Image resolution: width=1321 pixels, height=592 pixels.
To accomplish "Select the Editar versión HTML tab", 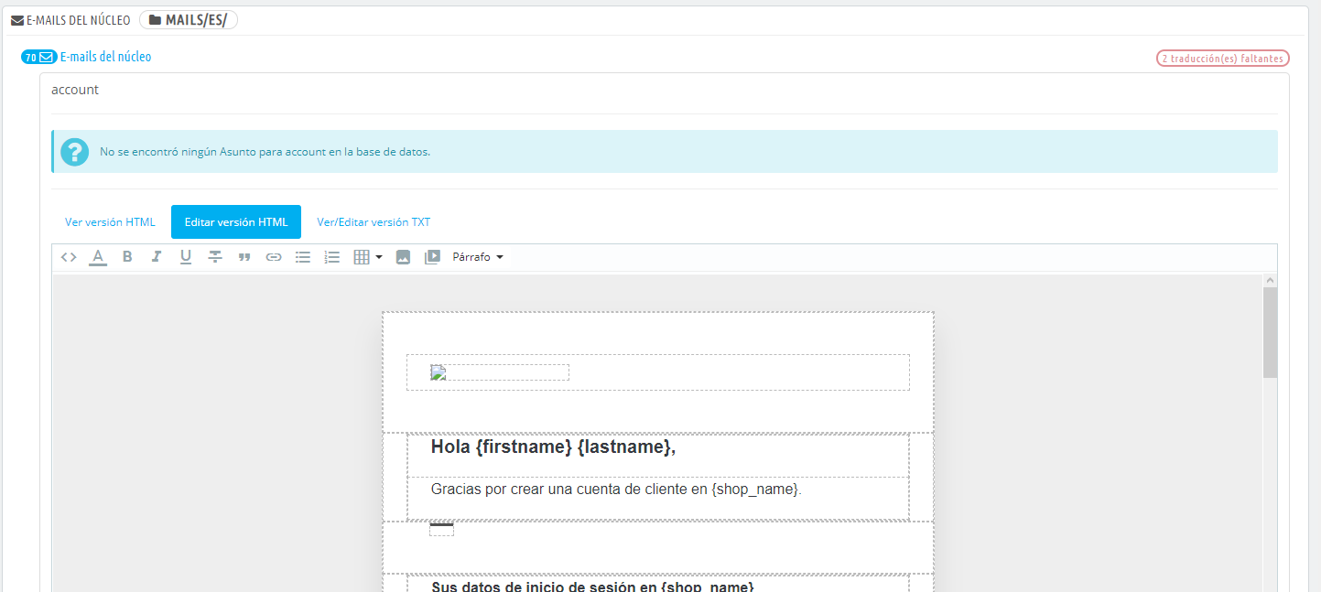I will coord(236,222).
